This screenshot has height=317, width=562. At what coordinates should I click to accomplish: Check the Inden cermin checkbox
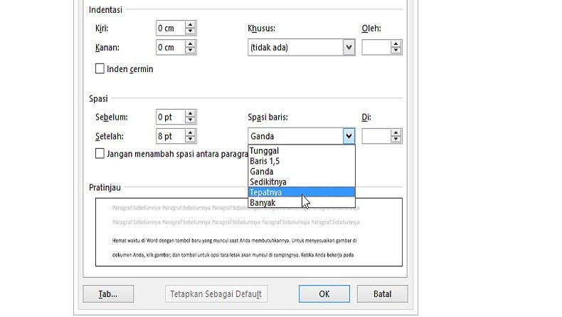point(100,69)
